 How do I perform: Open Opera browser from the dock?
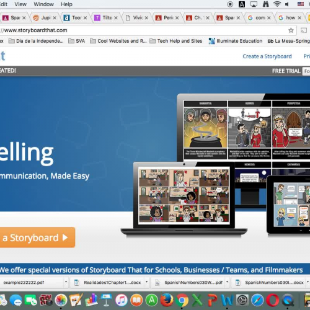(273, 300)
